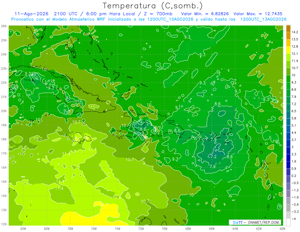The image size is (300, 232).
Task: Click the 80W longitude axis label
Action: point(47,228)
